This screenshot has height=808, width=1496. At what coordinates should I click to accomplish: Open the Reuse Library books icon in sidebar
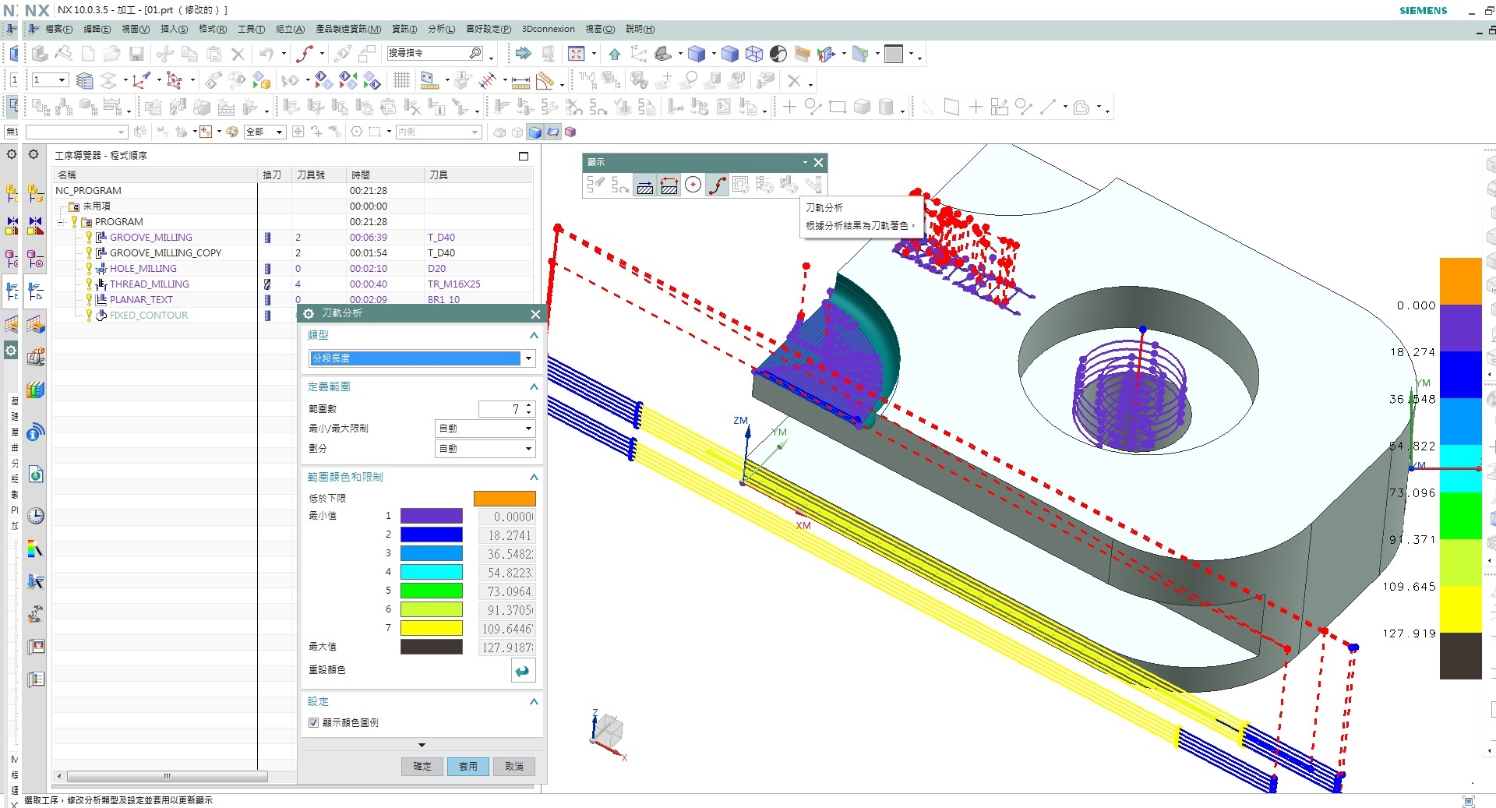click(x=36, y=390)
